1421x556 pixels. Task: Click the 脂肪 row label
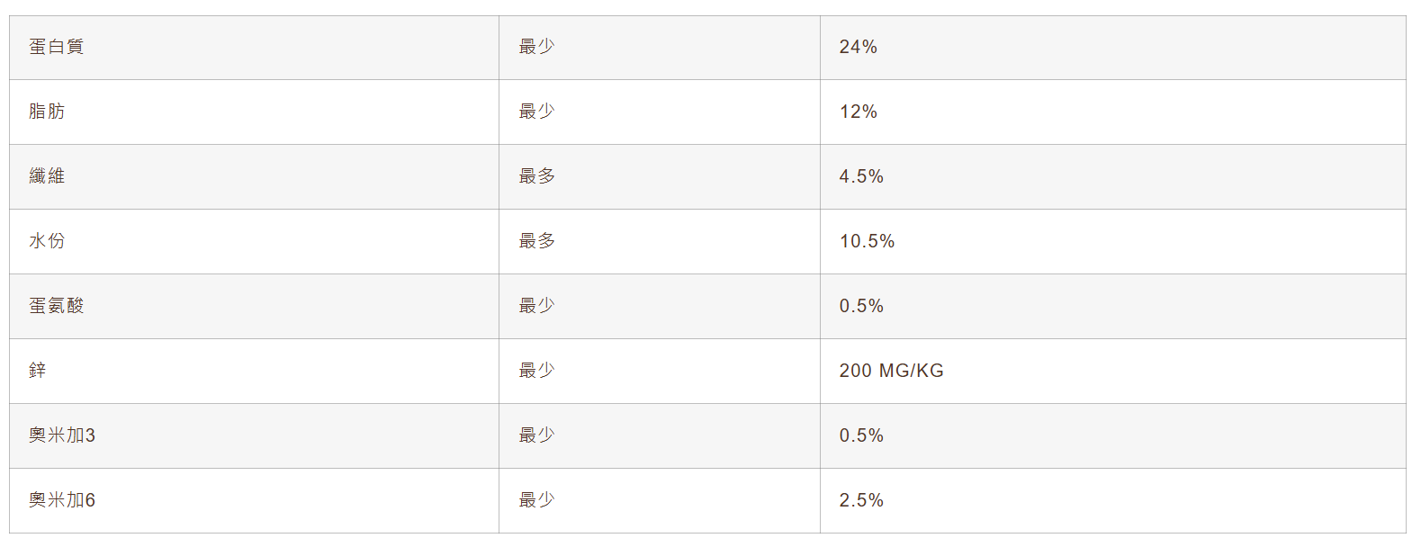47,112
